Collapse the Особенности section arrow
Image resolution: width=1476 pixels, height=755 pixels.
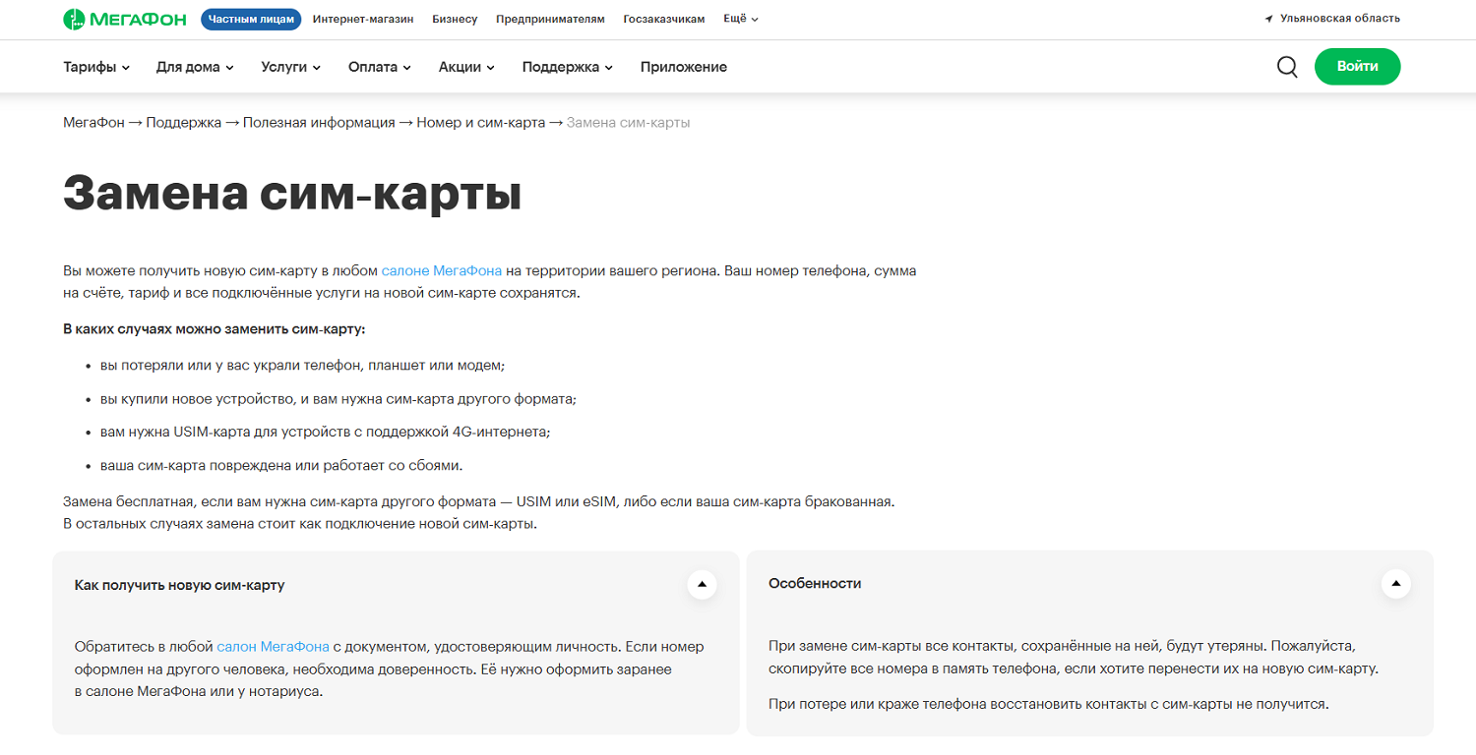click(x=1395, y=584)
